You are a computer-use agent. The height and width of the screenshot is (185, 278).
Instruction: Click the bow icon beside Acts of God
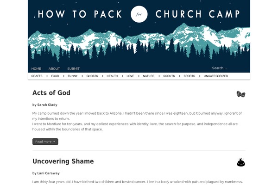(240, 94)
